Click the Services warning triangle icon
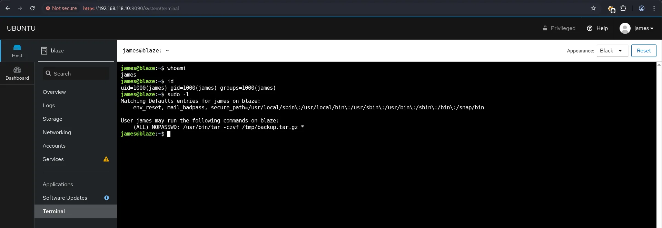 [x=106, y=159]
